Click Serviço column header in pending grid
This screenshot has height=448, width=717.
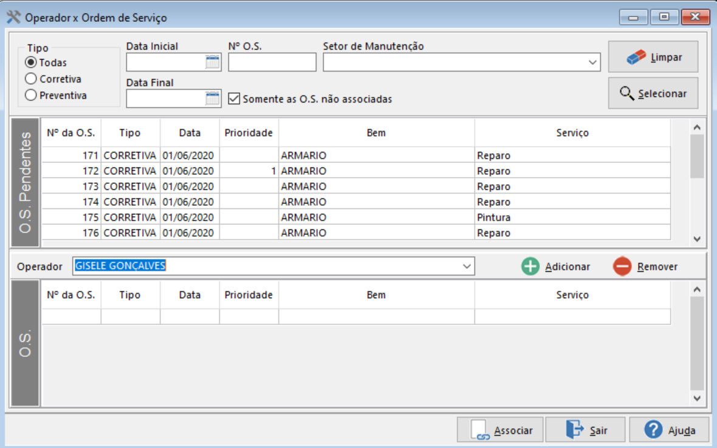point(572,133)
